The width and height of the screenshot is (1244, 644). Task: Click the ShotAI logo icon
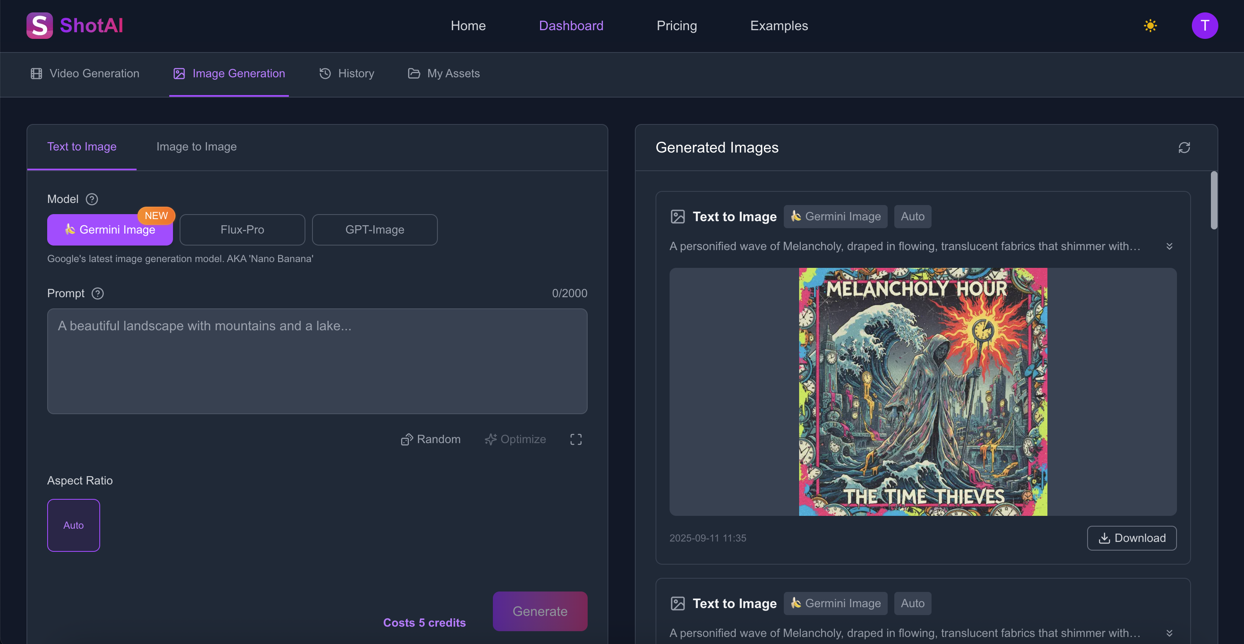pos(40,26)
